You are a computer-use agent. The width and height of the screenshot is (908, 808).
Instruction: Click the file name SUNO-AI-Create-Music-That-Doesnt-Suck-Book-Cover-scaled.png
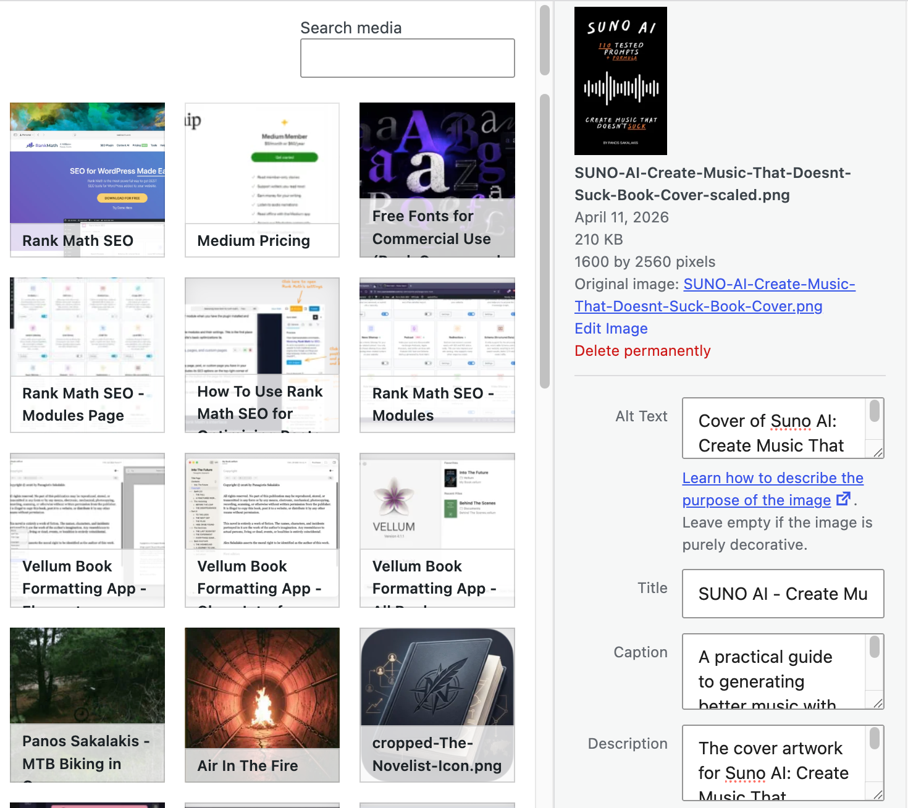(713, 184)
